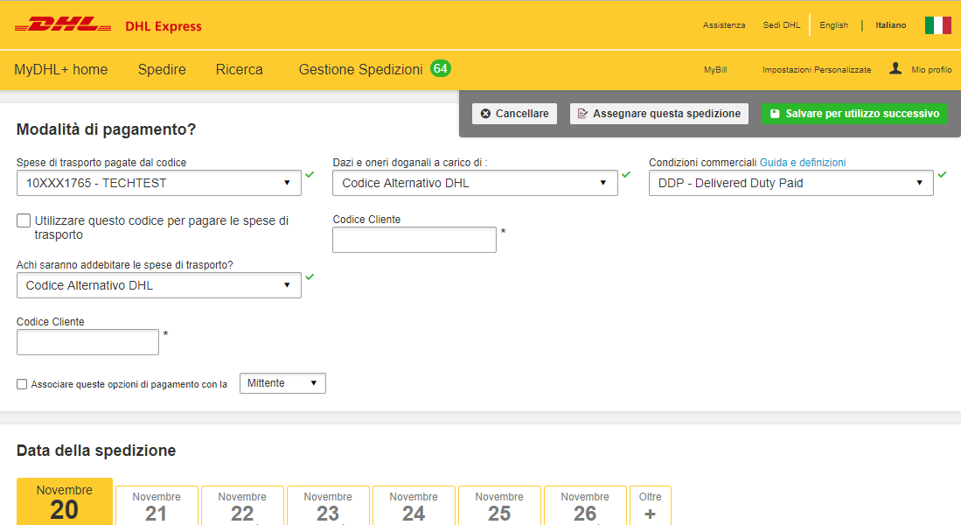Select the Novembre 25 shipping date
Viewport: 961px width, 525px height.
[x=499, y=506]
